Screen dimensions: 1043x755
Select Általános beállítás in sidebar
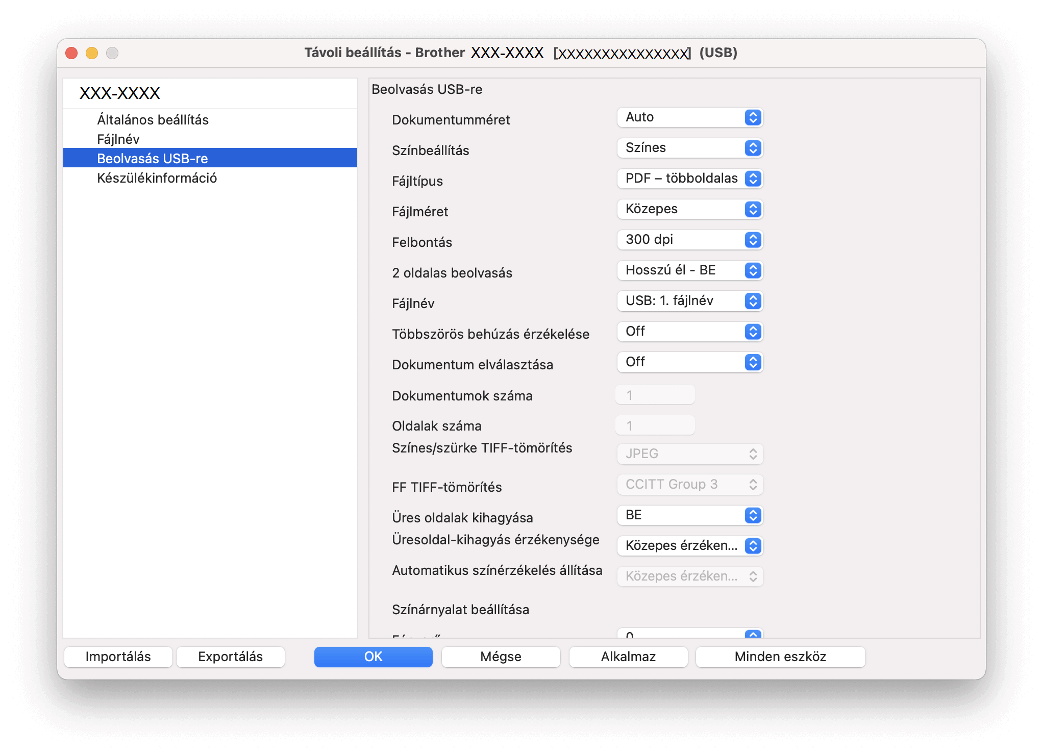[153, 120]
